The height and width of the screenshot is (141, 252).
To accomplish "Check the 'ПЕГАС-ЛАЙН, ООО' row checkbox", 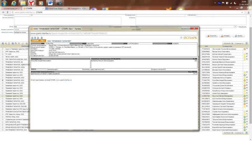I will coord(3,57).
